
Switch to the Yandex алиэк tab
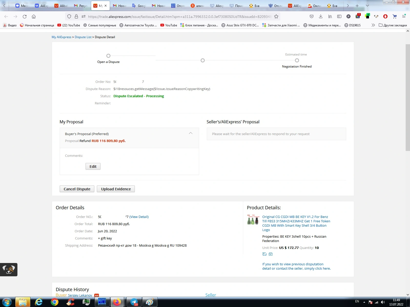198,6
